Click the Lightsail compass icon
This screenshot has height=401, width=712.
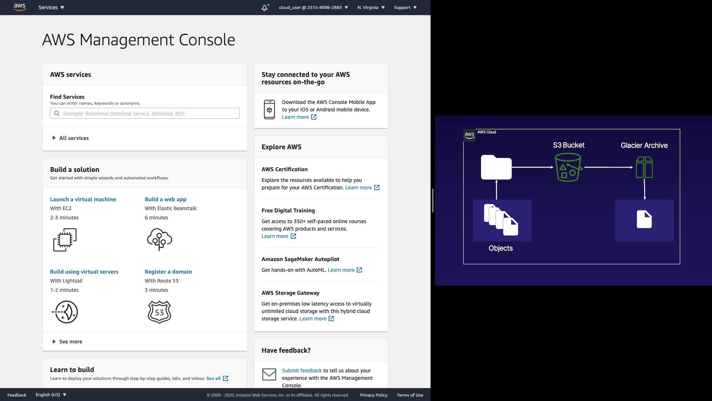[x=65, y=312]
